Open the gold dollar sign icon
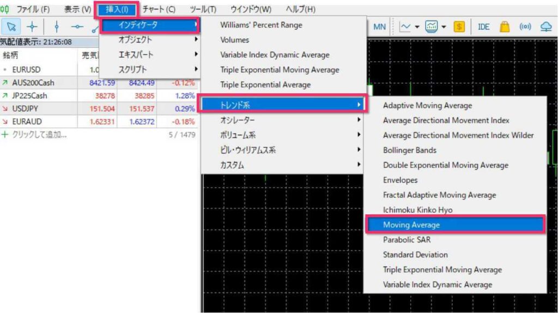This screenshot has width=558, height=313. pos(459,27)
